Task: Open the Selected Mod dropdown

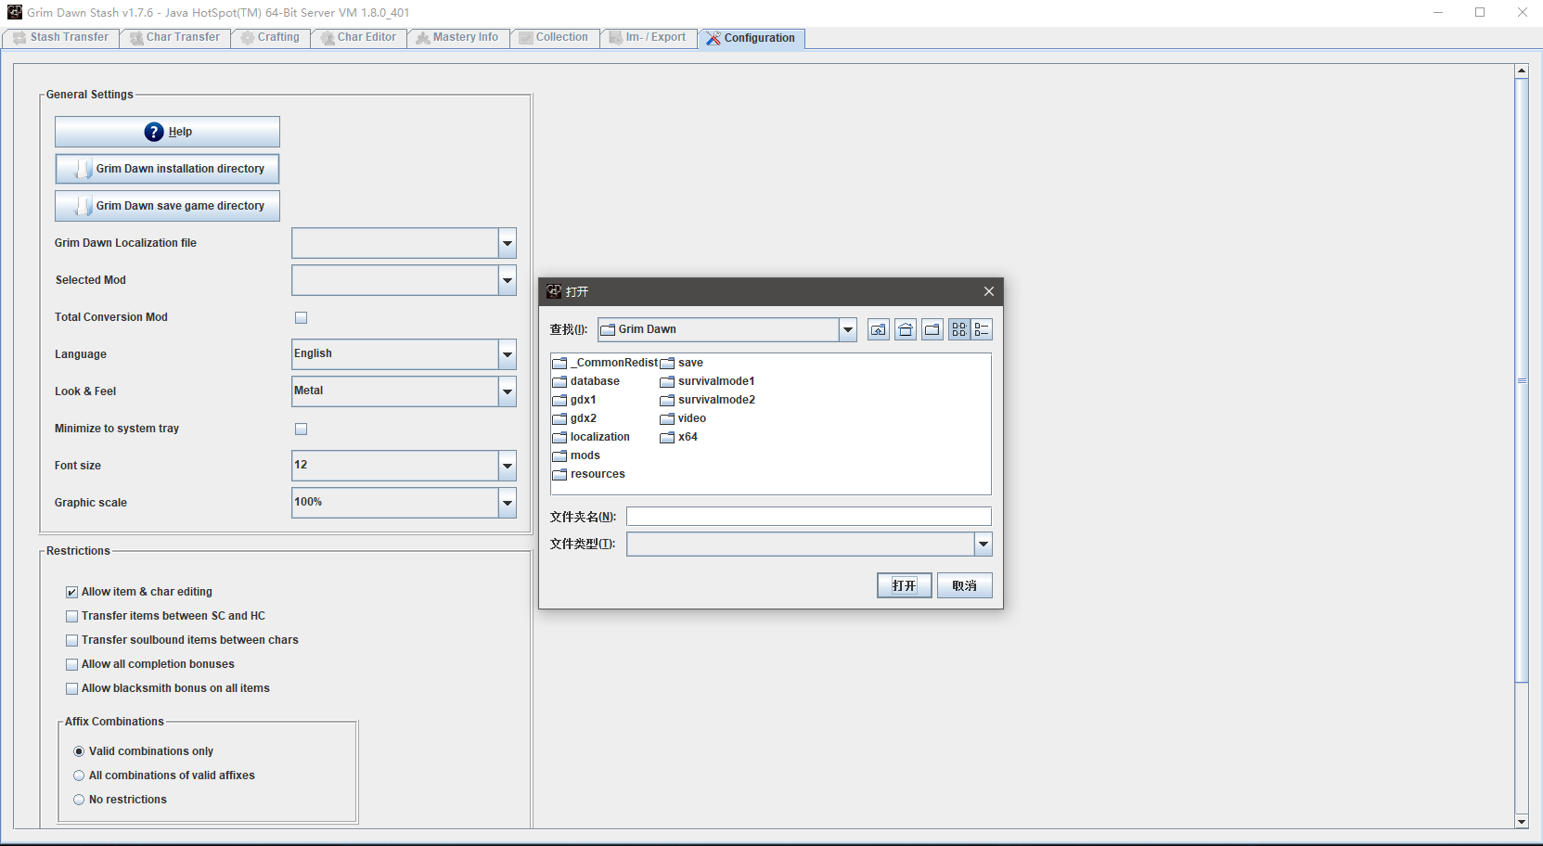Action: coord(507,280)
